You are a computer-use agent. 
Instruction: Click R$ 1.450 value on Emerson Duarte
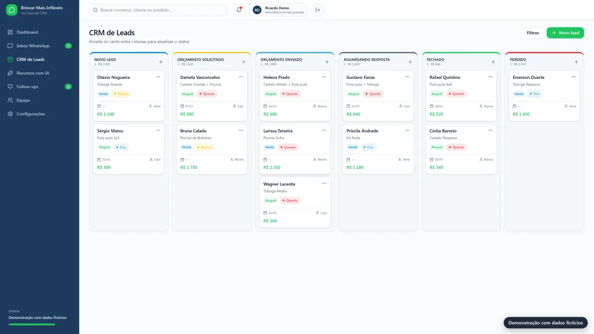521,114
